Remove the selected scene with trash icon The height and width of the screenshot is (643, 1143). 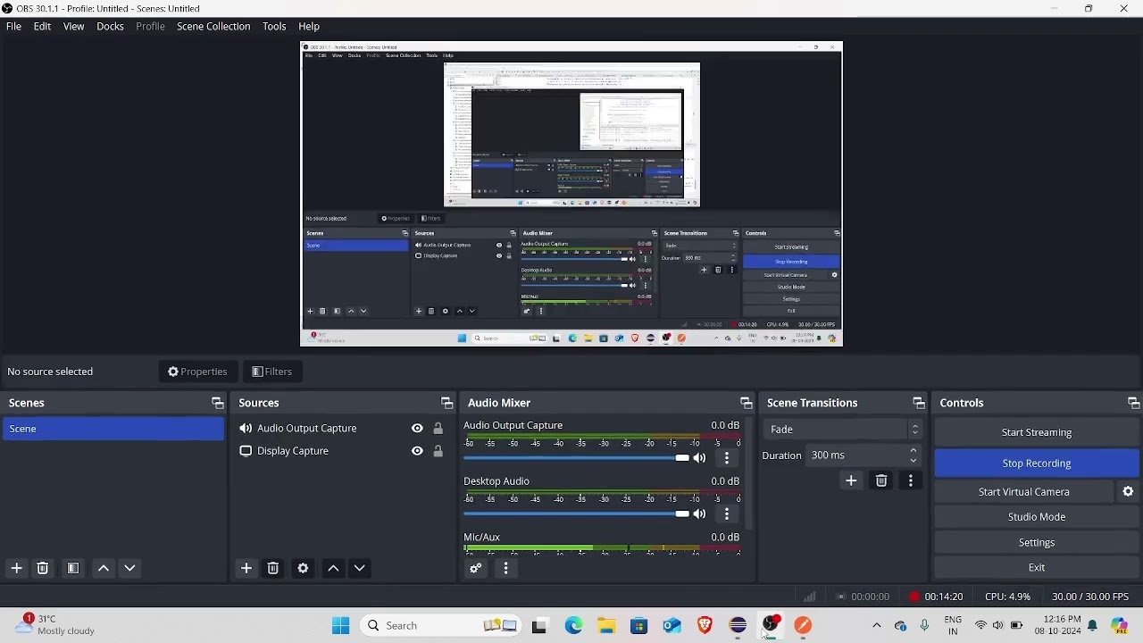(42, 568)
